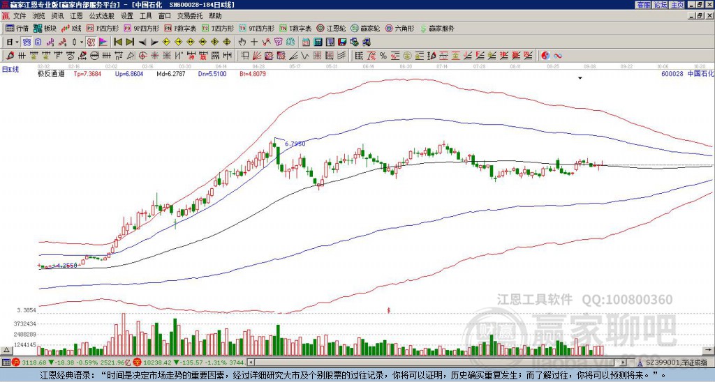This screenshot has width=715, height=382.
Task: Click the Bt=4.8079 value
Action: pyautogui.click(x=253, y=74)
